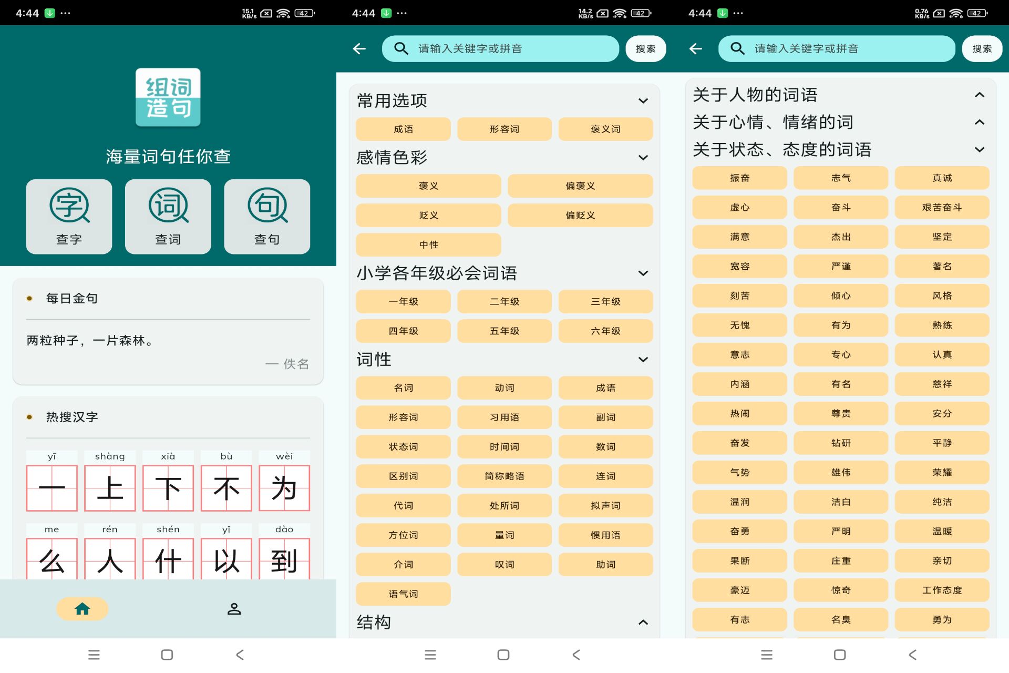Select the 拟声词 part-of-speech chip
Viewport: 1009px width, 673px height.
click(x=605, y=506)
